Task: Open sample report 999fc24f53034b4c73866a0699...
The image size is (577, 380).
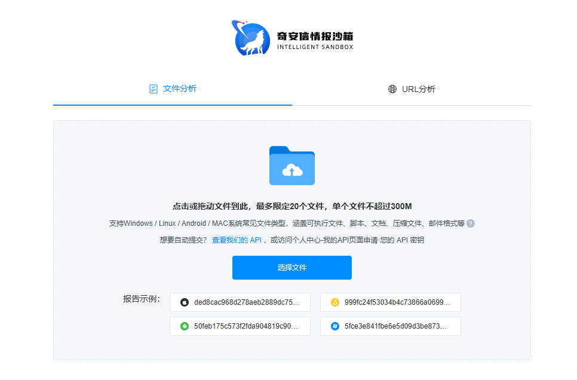Action: click(391, 302)
